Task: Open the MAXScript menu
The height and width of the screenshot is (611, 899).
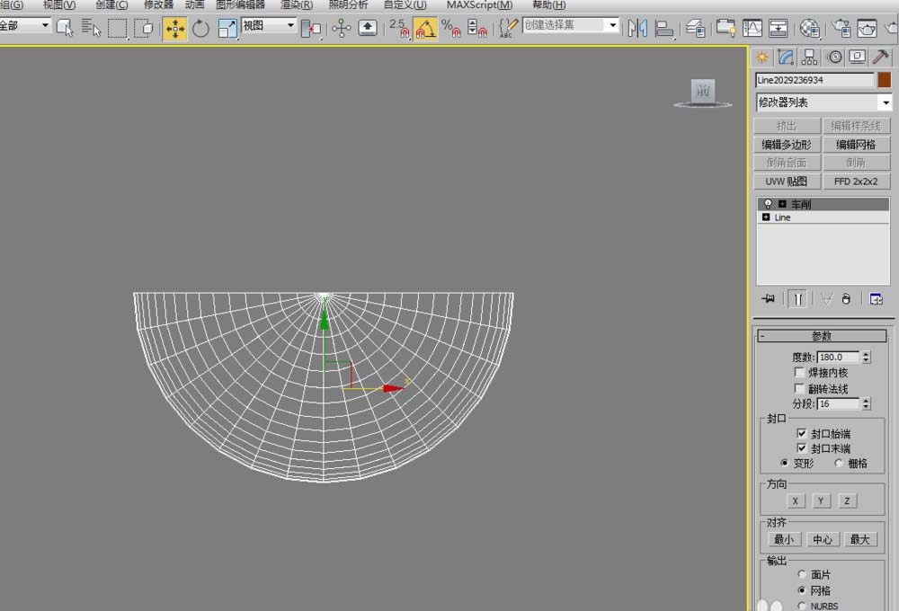Action: click(479, 4)
